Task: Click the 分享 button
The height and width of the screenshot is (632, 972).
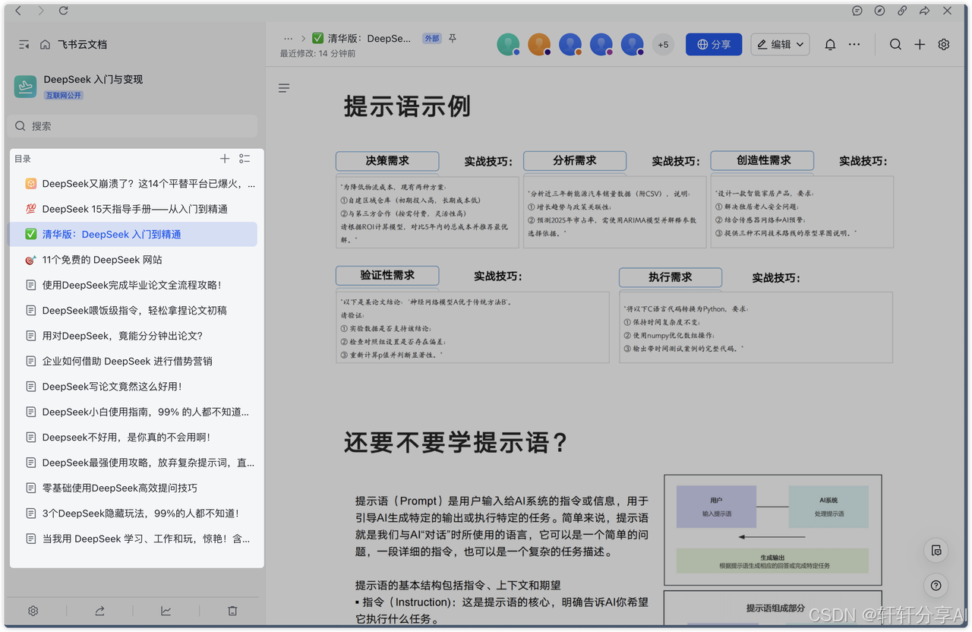Action: [x=714, y=45]
